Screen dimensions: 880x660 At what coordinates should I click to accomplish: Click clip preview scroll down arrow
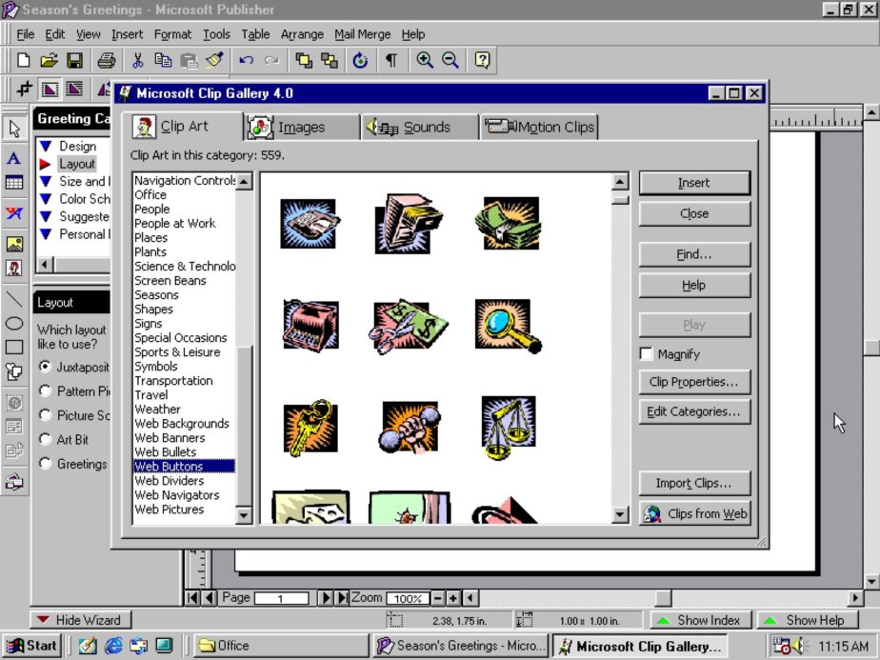point(620,514)
